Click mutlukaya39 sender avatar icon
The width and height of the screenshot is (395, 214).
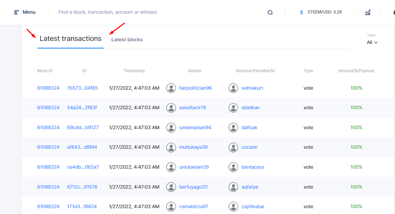171,147
